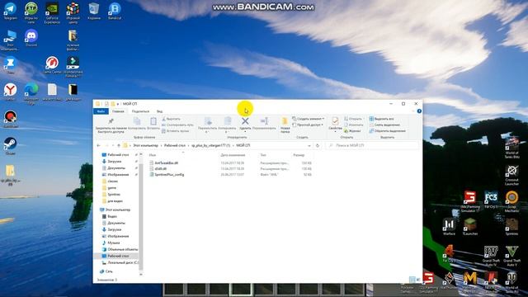Click the History (Журнал) ribbon button
Image resolution: width=528 pixels, height=297 pixels.
352,131
